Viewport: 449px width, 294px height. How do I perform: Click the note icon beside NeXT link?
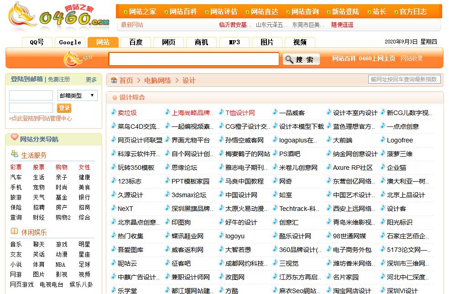tap(114, 209)
